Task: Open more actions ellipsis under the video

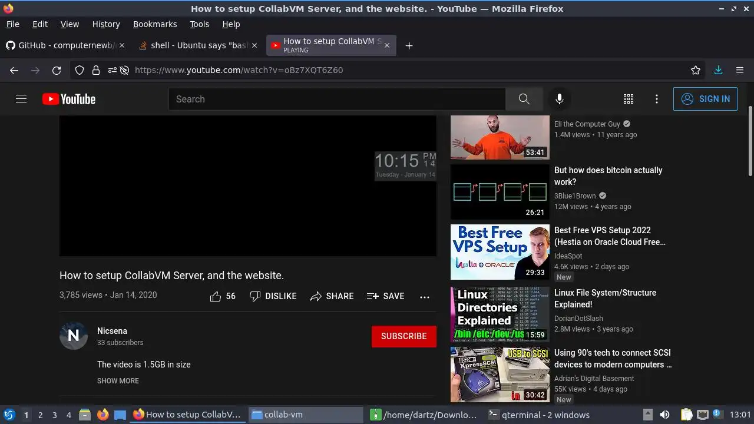Action: 425,297
